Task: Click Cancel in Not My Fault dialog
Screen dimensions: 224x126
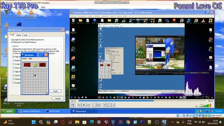Action: coord(58,98)
